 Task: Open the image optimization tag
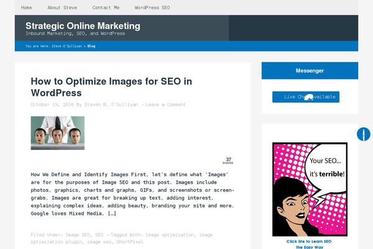(x=170, y=235)
